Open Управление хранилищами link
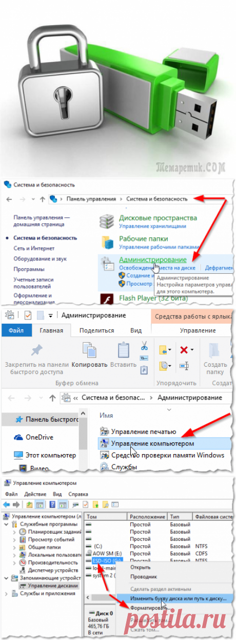236x640 pixels. click(152, 225)
